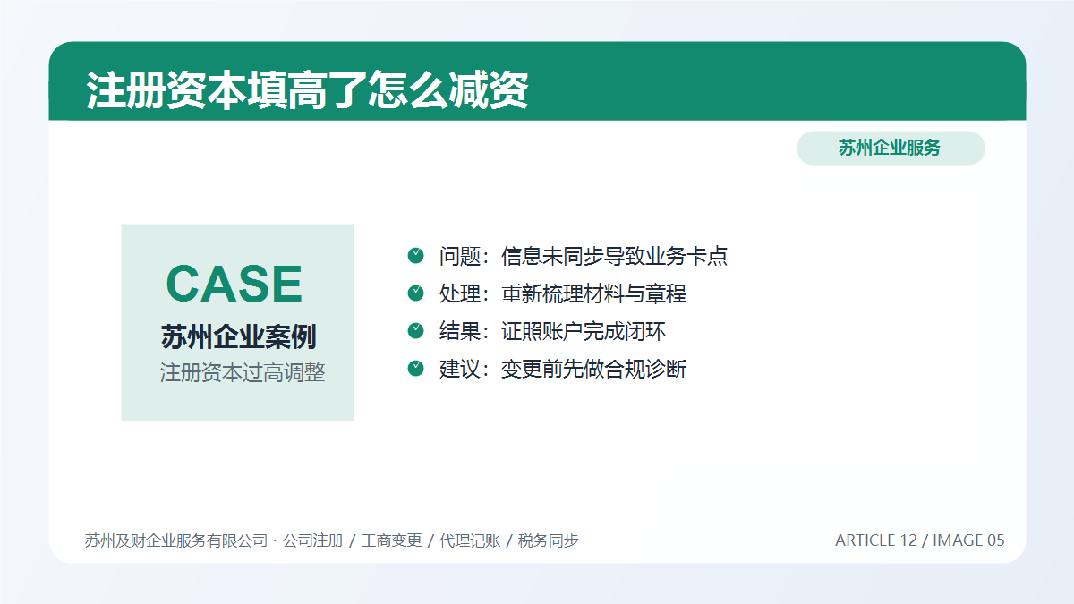Select the line 结果：证照账户完成闭环

[552, 332]
